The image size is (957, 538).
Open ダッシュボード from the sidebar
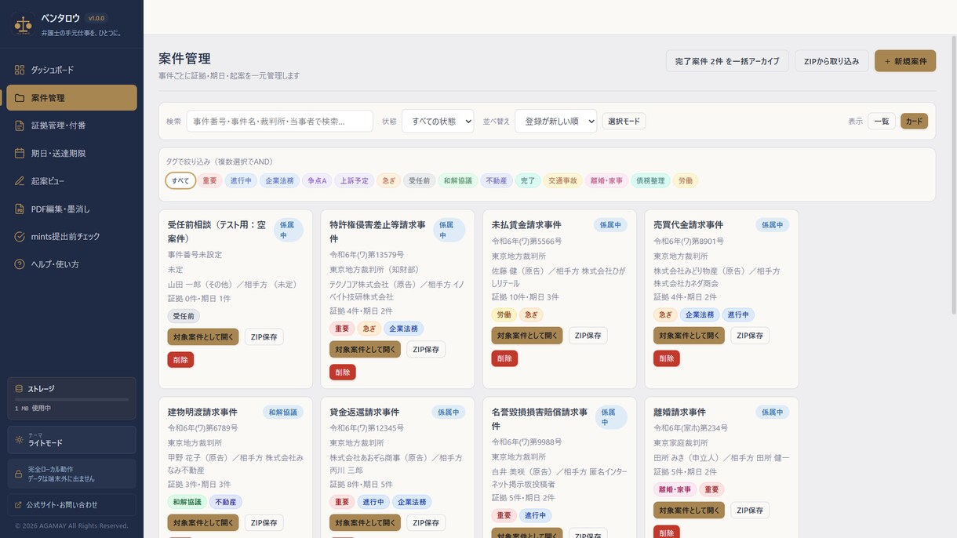71,70
